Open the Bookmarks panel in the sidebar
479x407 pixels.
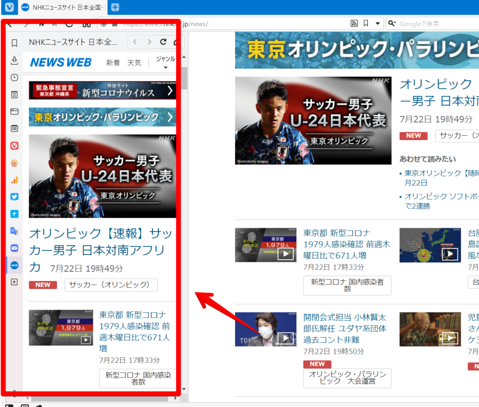pyautogui.click(x=14, y=43)
